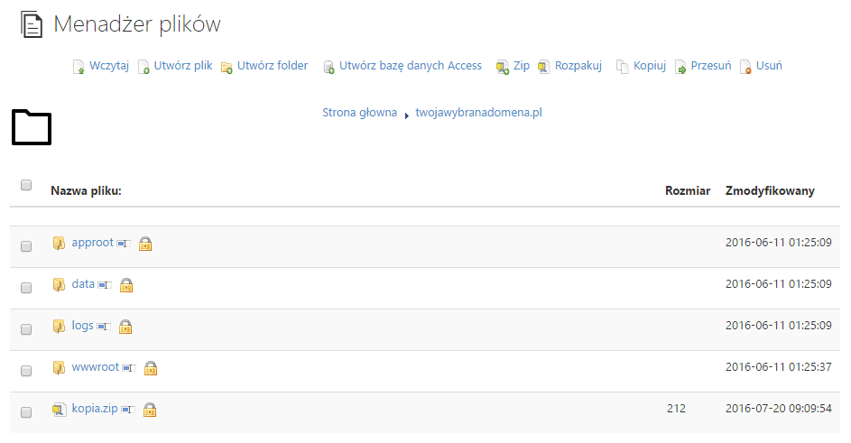Screen dimensions: 851x443
Task: Tick the checkbox next to logs
Action: click(x=26, y=329)
